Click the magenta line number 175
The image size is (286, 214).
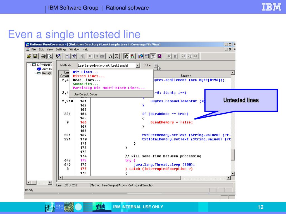click(x=83, y=160)
